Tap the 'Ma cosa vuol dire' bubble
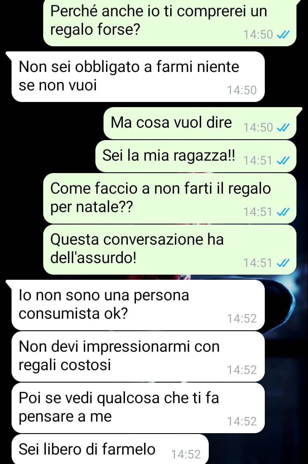Screen dimensions: 308x464 200,123
